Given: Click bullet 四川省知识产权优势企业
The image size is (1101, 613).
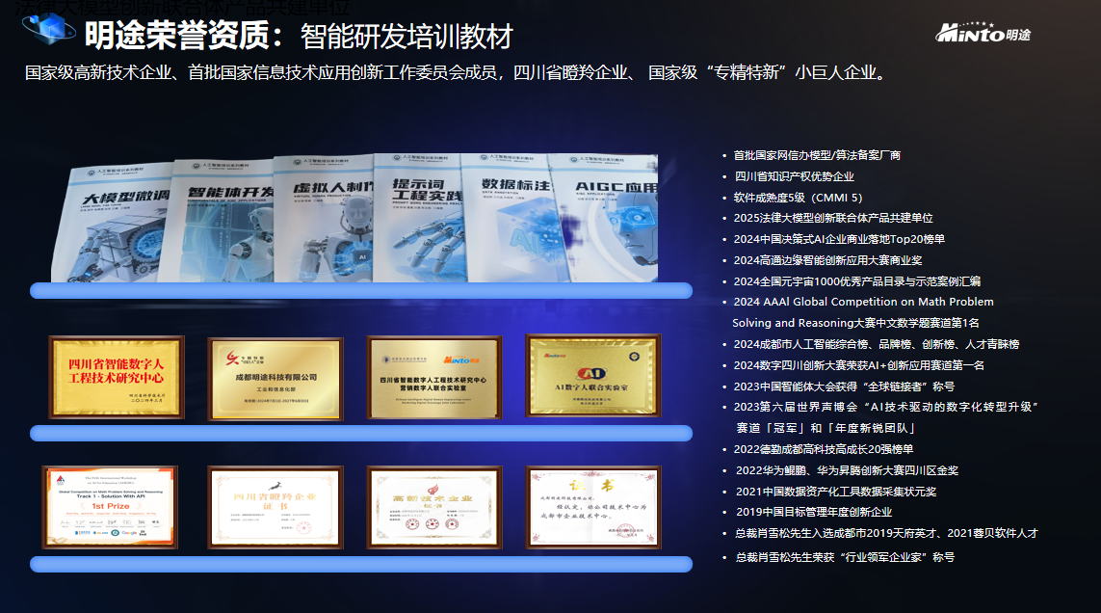Looking at the screenshot, I should pyautogui.click(x=794, y=176).
